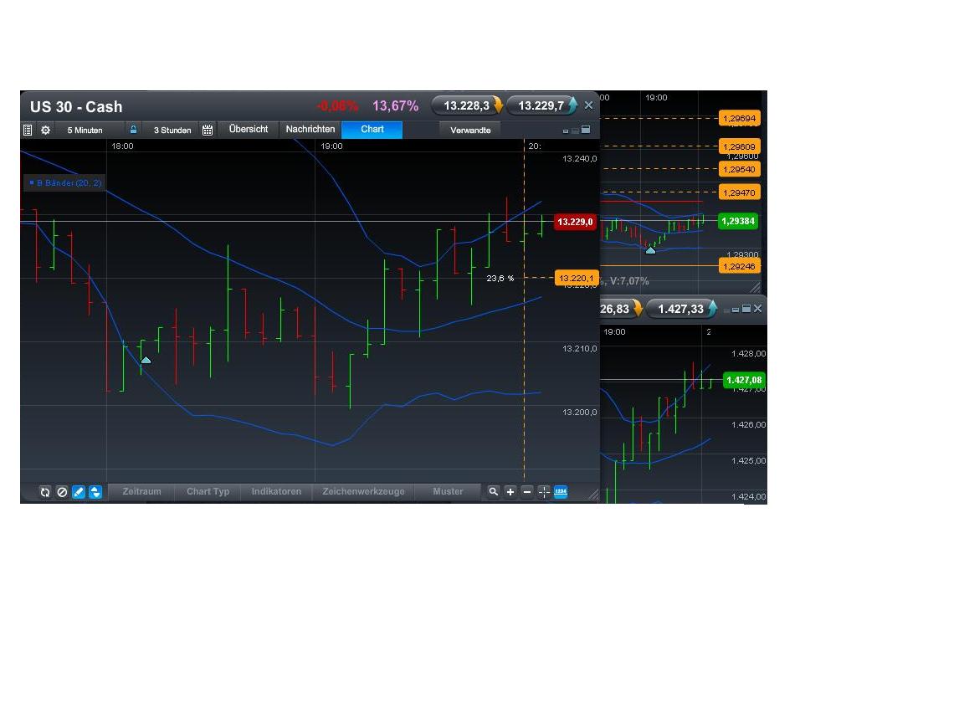The image size is (964, 723).
Task: Click the orange 13.220,1 price level marker
Action: 576,278
